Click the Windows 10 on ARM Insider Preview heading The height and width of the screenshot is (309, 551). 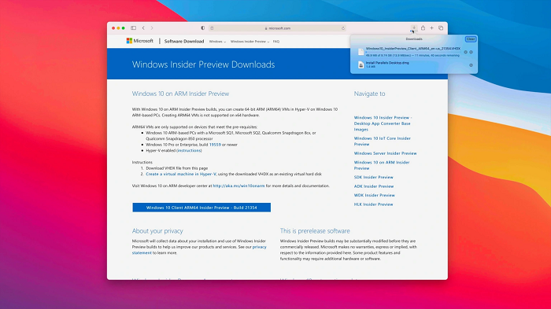180,94
